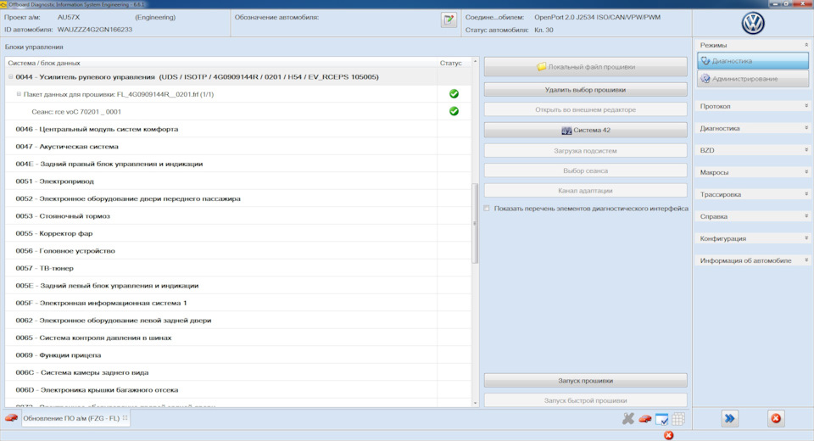The height and width of the screenshot is (441, 814).
Task: Click the scroll down arrow of control unit list
Action: [x=475, y=403]
